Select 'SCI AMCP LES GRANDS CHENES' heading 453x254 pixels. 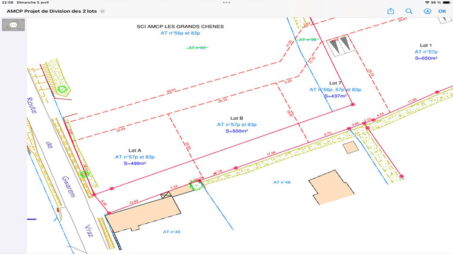tap(180, 27)
